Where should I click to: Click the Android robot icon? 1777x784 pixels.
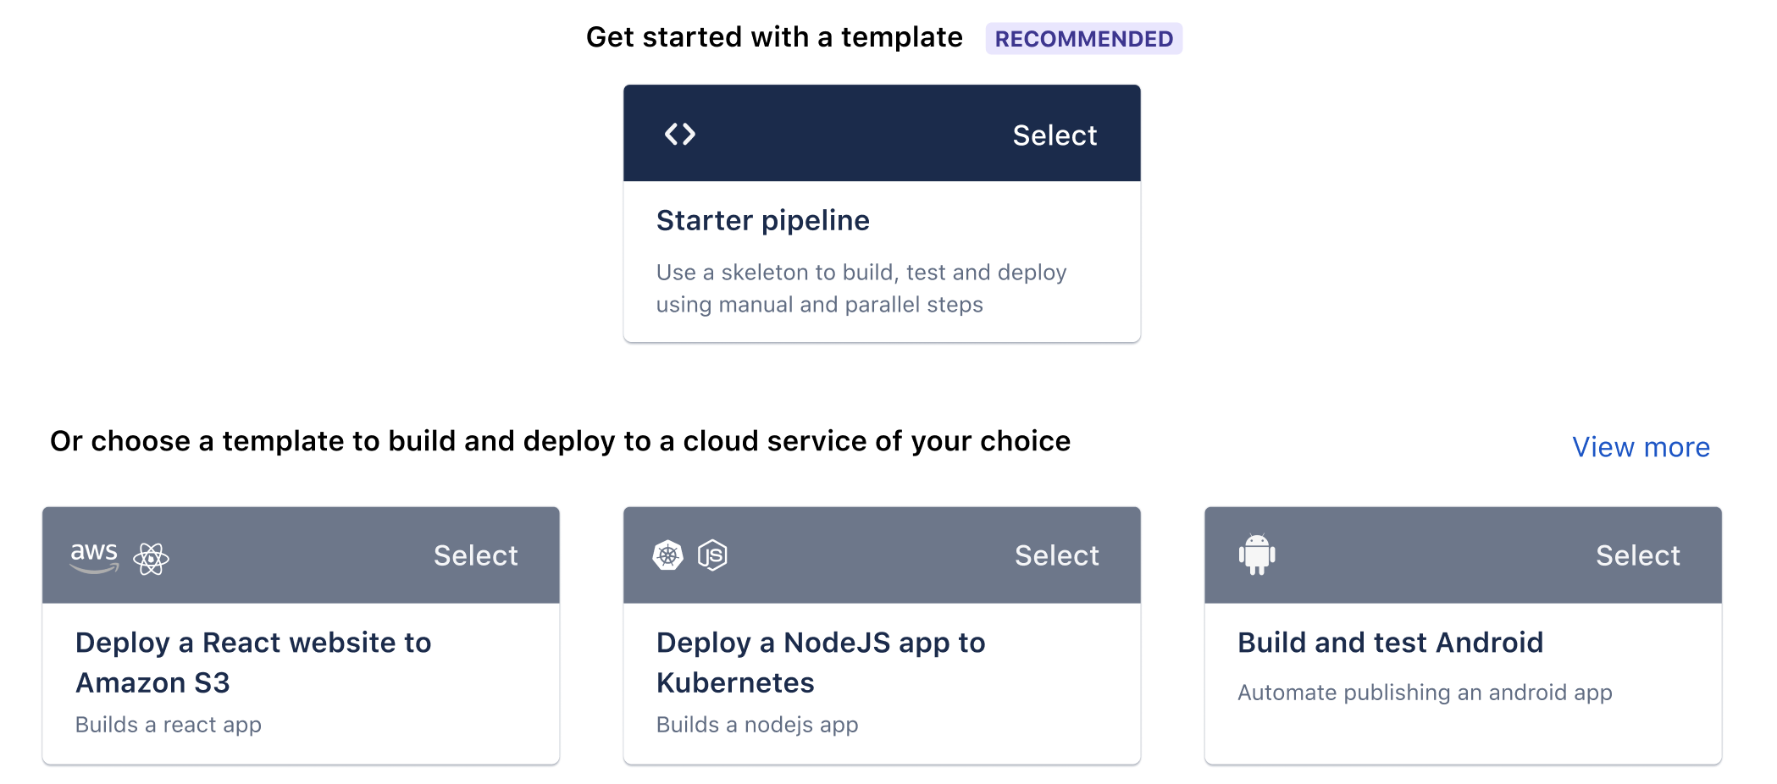(x=1257, y=555)
